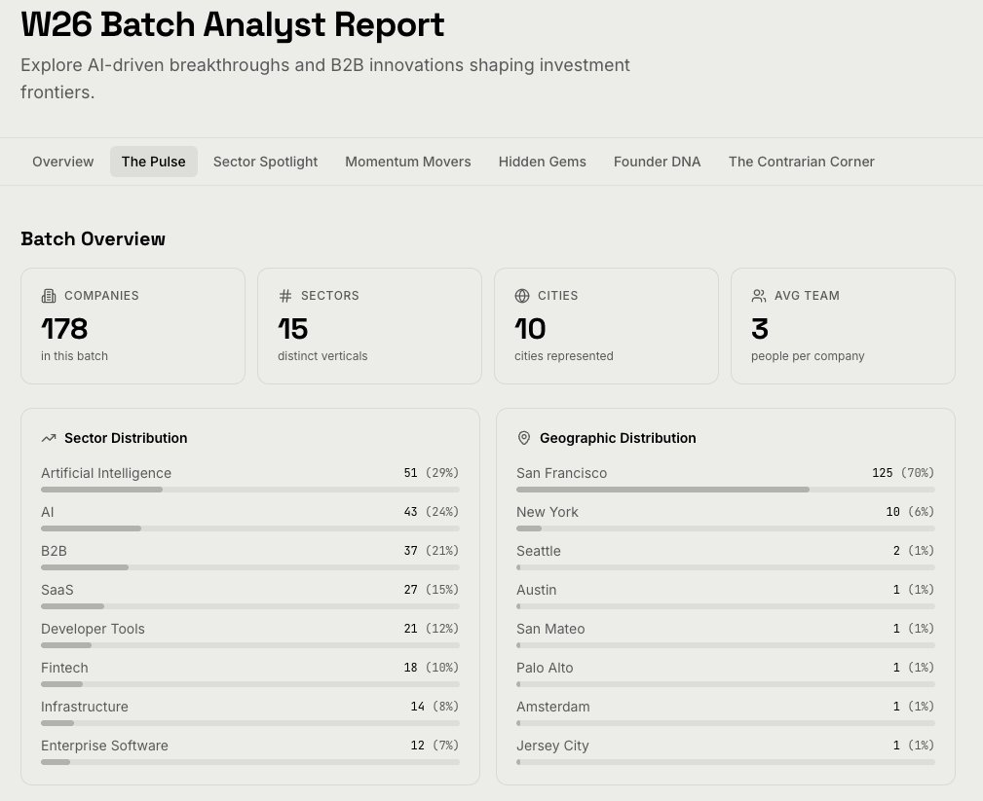The width and height of the screenshot is (983, 801).
Task: Click the Sectors count 15
Action: click(293, 329)
